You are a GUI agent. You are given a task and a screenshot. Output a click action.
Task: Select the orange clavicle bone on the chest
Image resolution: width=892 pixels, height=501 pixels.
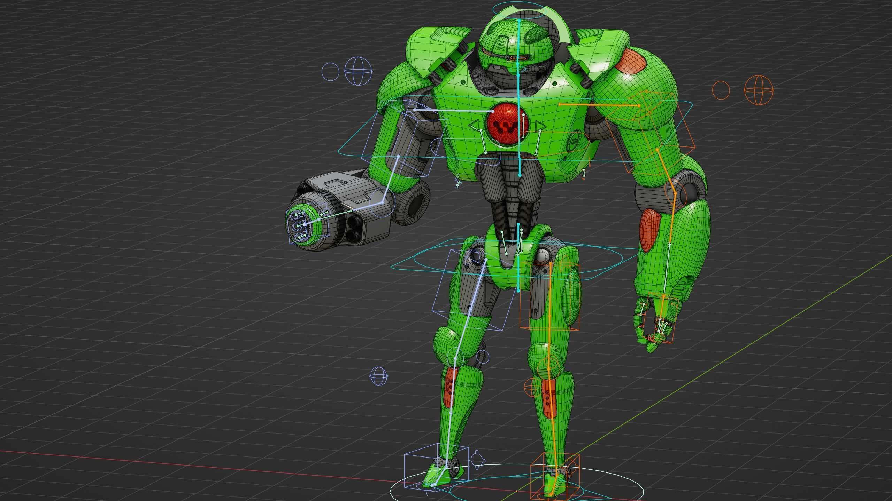click(x=599, y=105)
